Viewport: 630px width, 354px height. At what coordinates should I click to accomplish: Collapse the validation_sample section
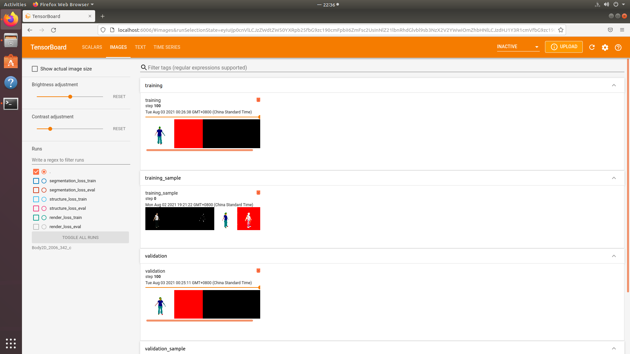614,348
